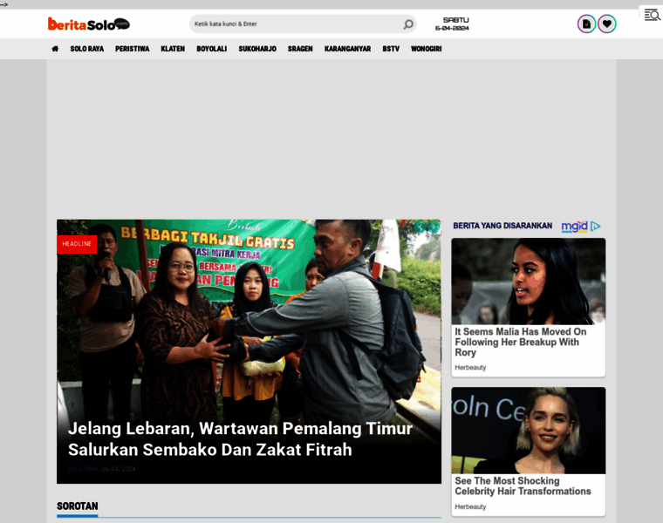Image resolution: width=663 pixels, height=523 pixels.
Task: Click the ad choices triangle icon
Action: click(596, 227)
